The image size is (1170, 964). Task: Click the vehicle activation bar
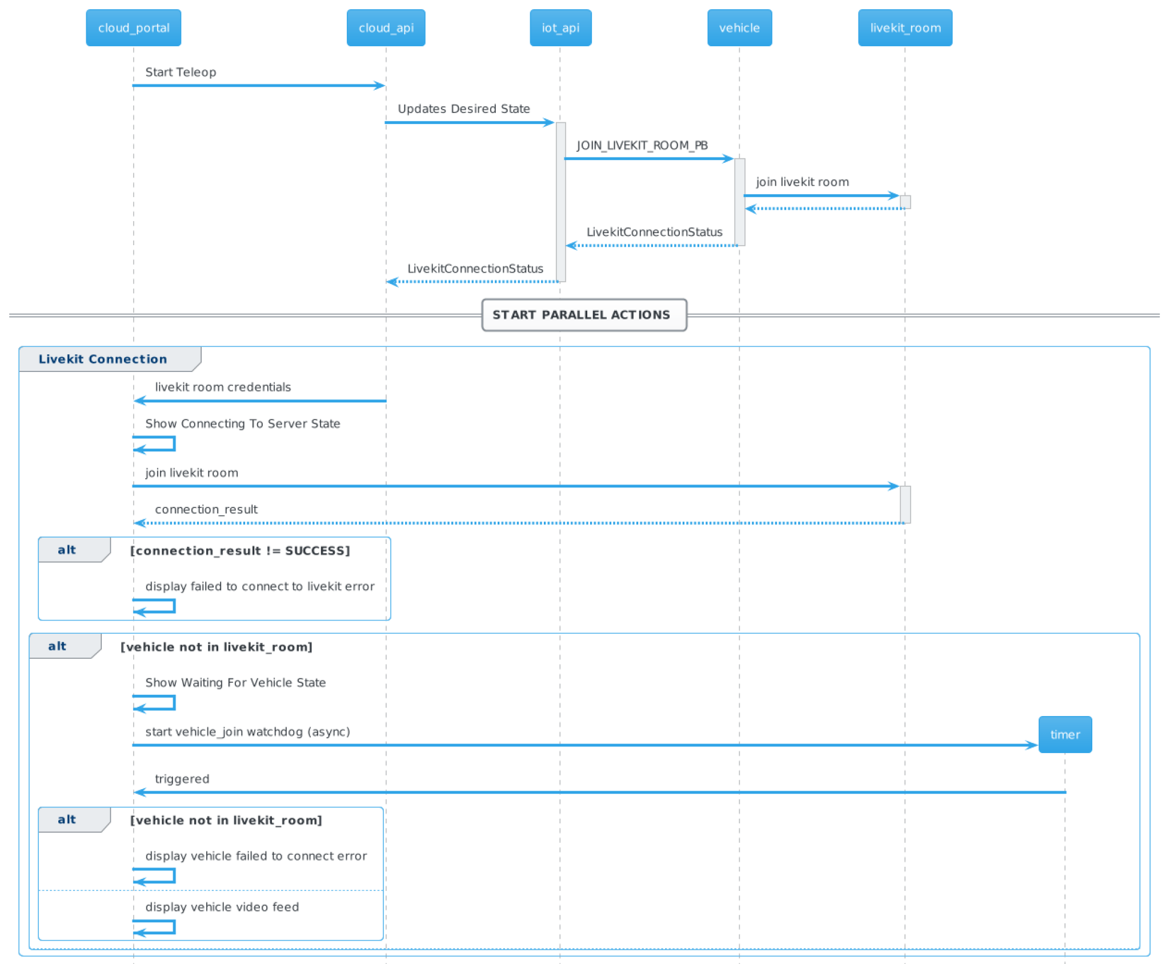(x=739, y=202)
